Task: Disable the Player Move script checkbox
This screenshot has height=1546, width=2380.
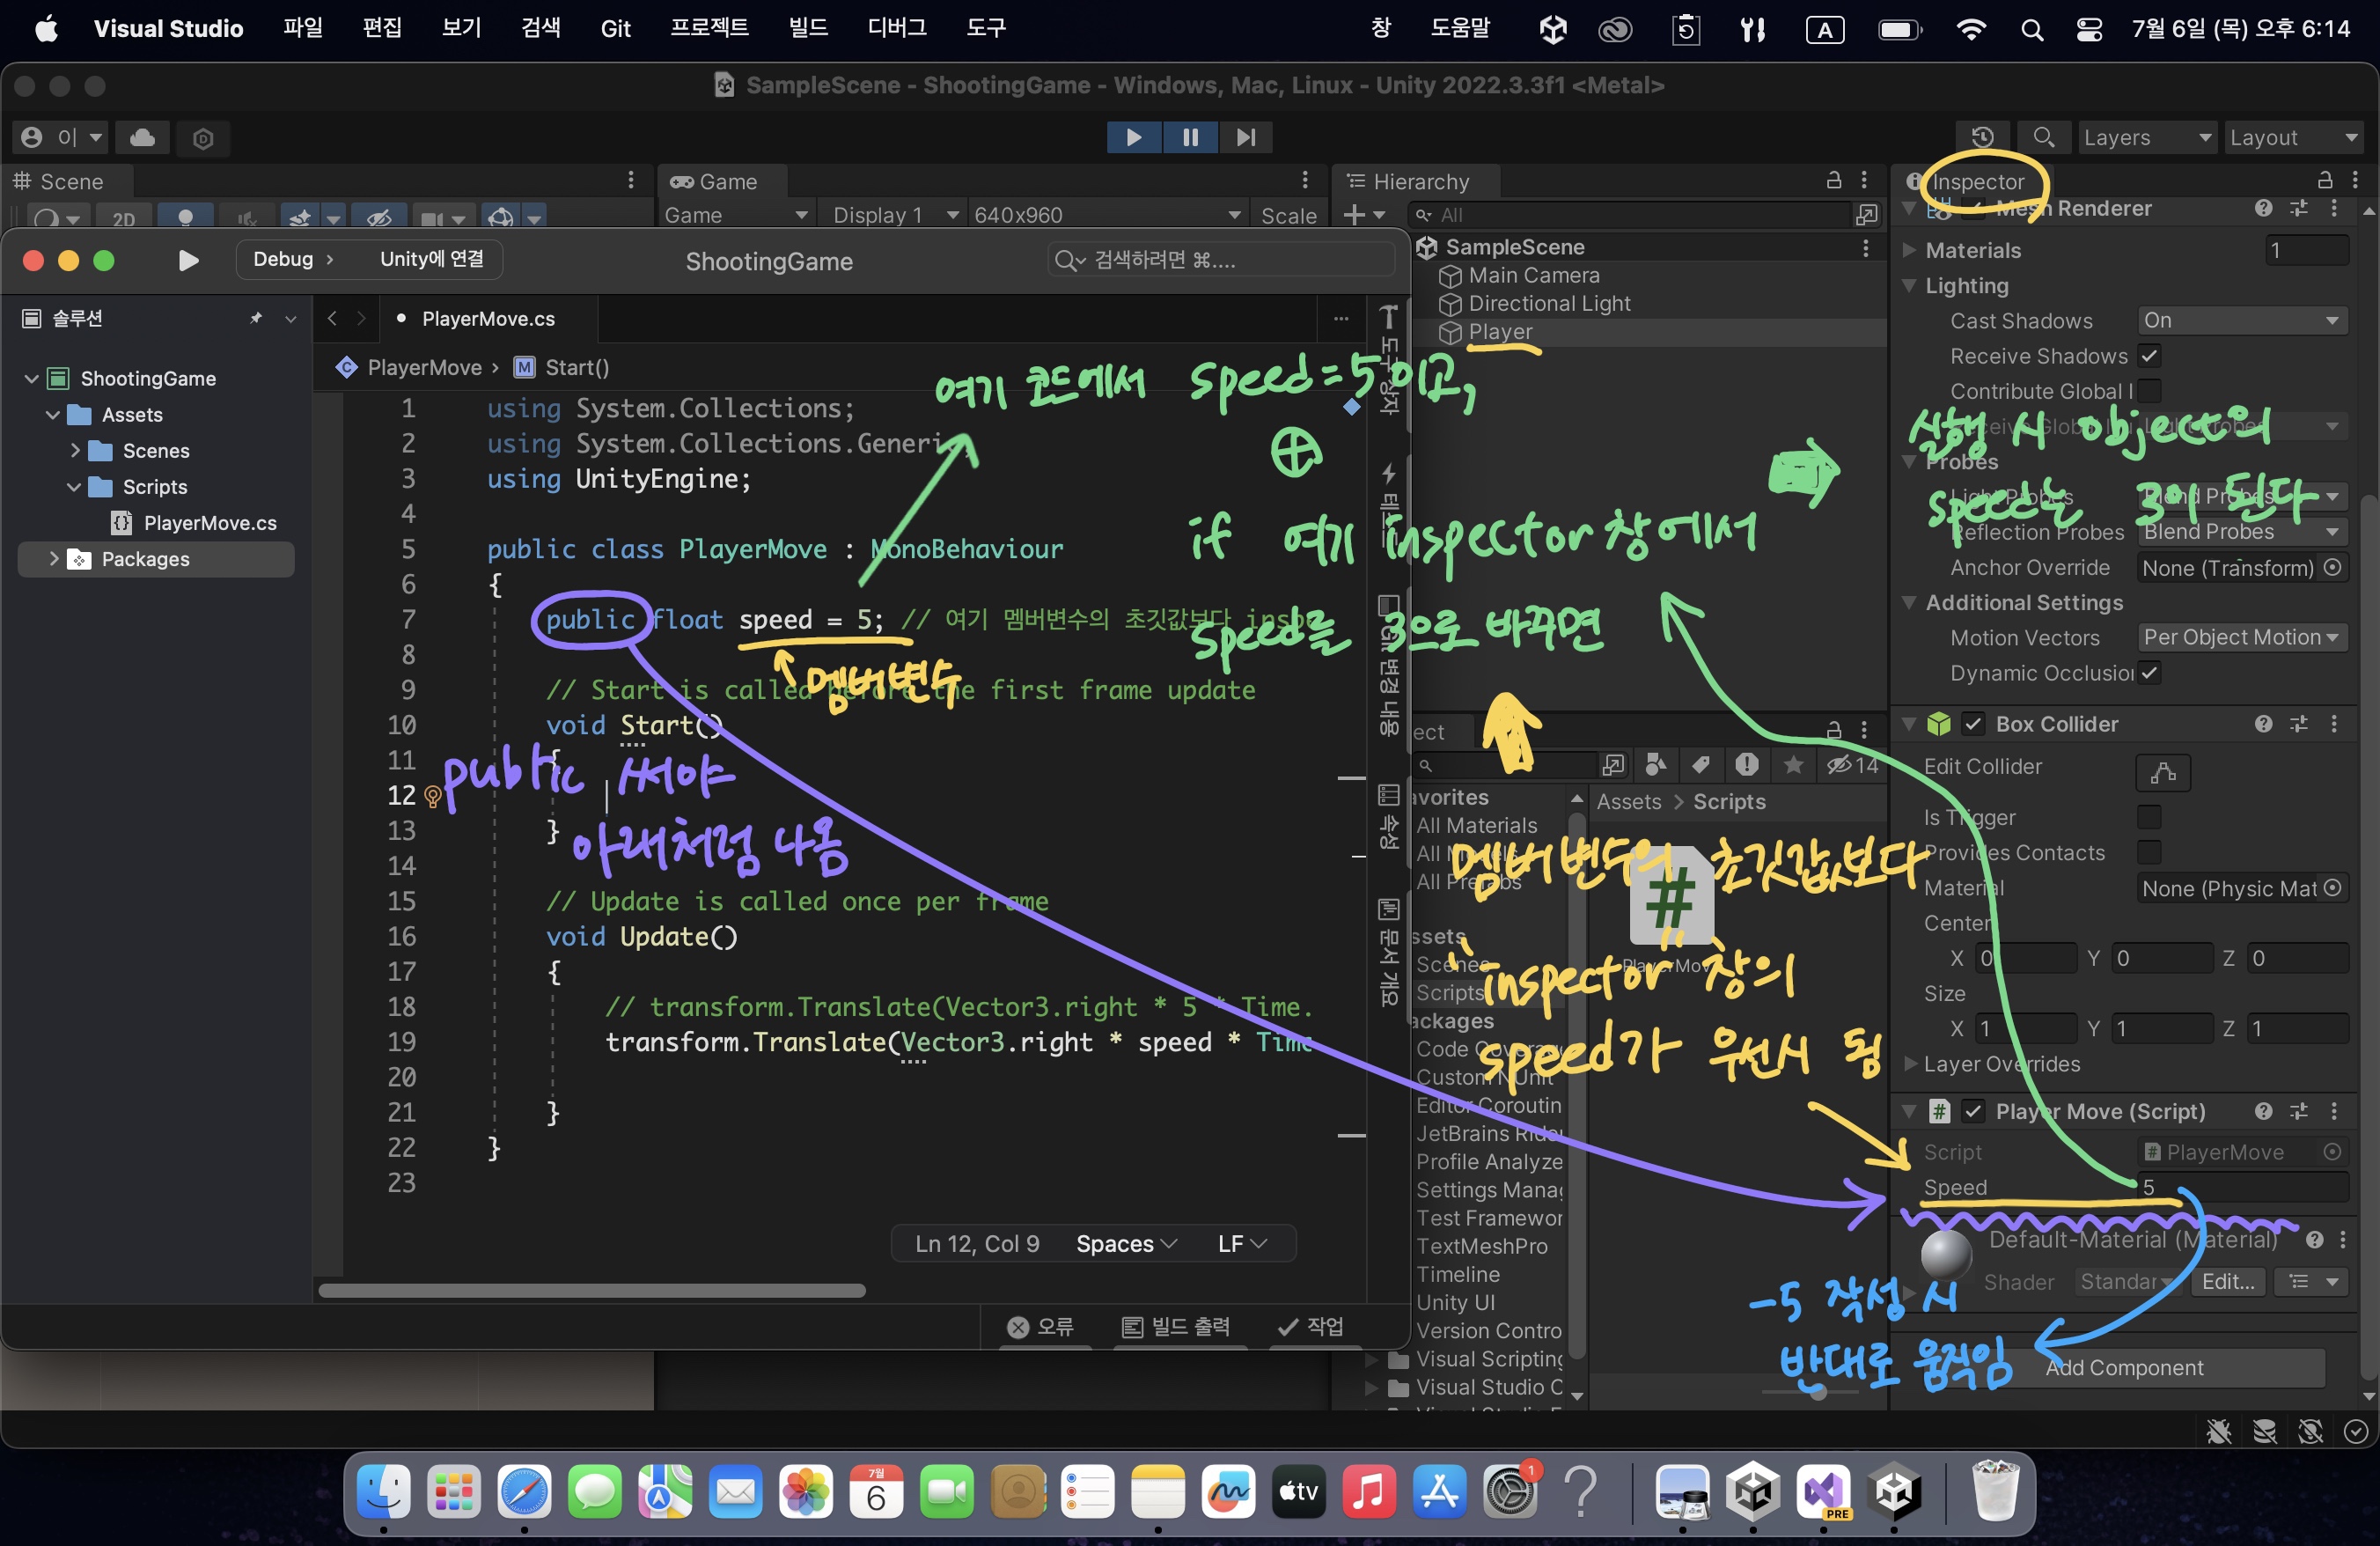Action: click(1973, 1111)
